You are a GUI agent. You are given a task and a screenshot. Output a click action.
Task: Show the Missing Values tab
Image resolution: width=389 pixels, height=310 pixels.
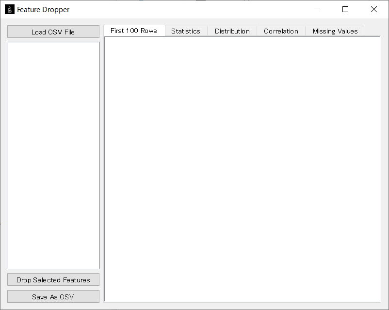click(335, 31)
